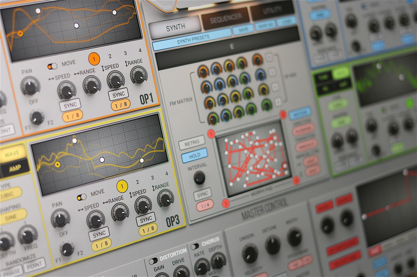Screen dimensions: 417x277
Task: Click the Chorus RATE knob
Action: point(202,266)
